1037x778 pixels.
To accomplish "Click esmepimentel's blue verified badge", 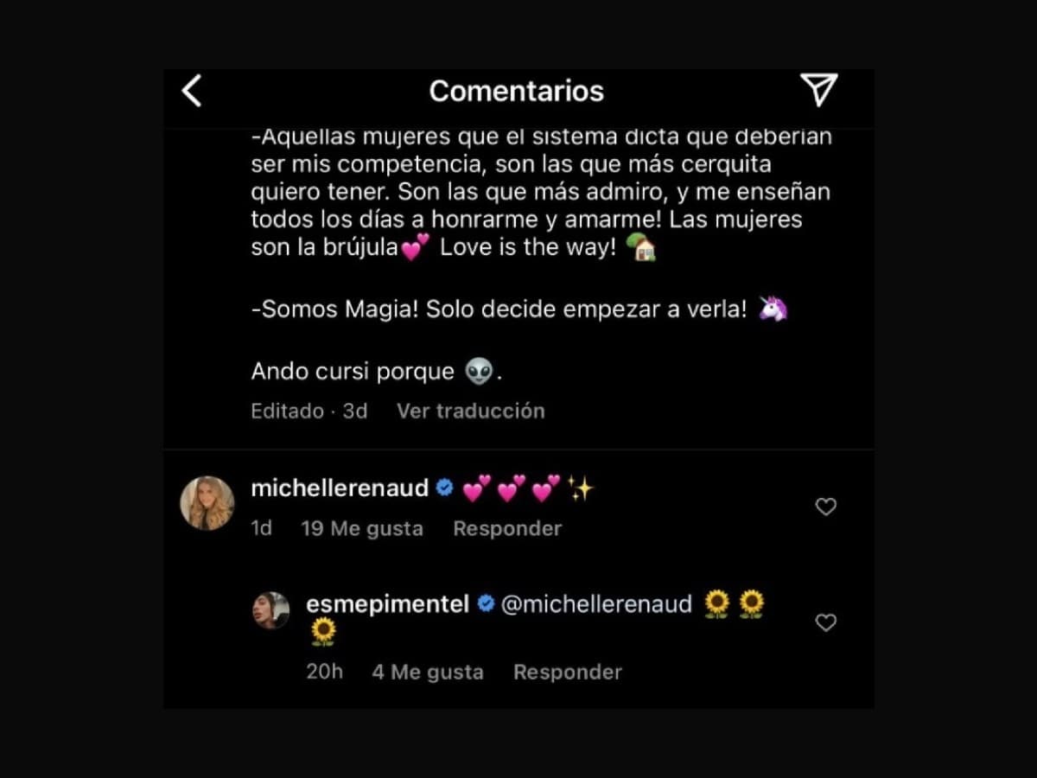I will tap(486, 604).
